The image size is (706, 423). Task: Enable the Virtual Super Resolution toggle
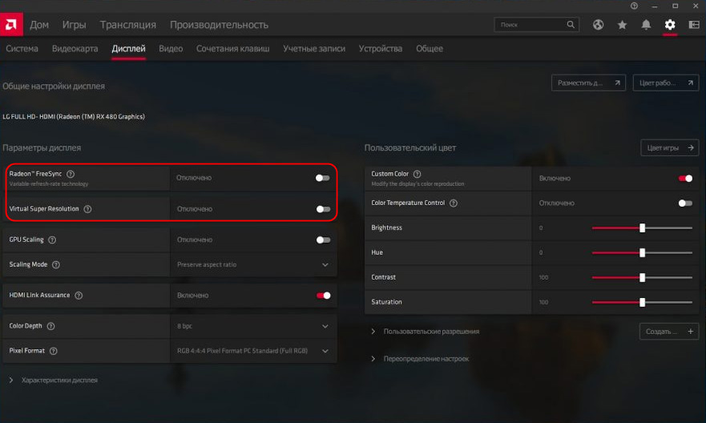point(323,209)
